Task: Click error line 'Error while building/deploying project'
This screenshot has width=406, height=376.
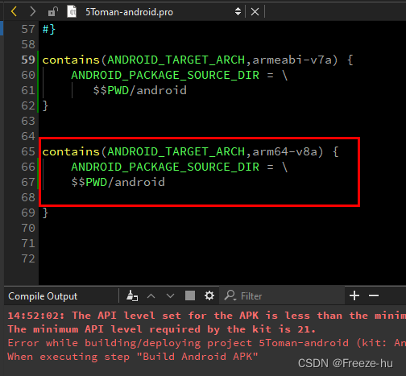Action: [x=207, y=343]
